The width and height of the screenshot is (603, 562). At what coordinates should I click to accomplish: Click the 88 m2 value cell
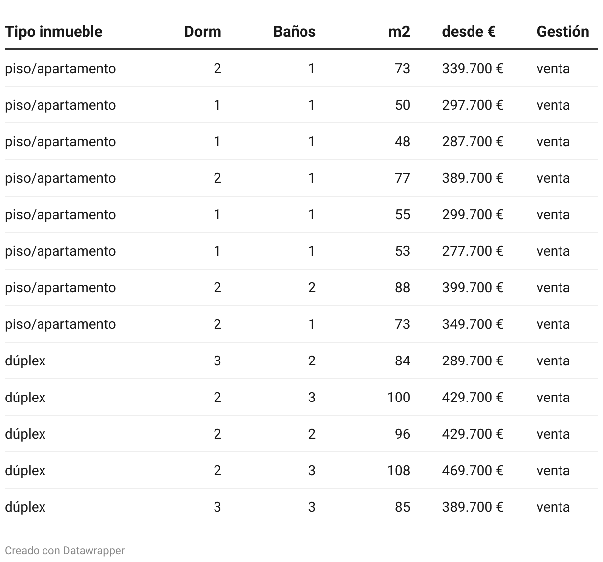click(x=402, y=287)
